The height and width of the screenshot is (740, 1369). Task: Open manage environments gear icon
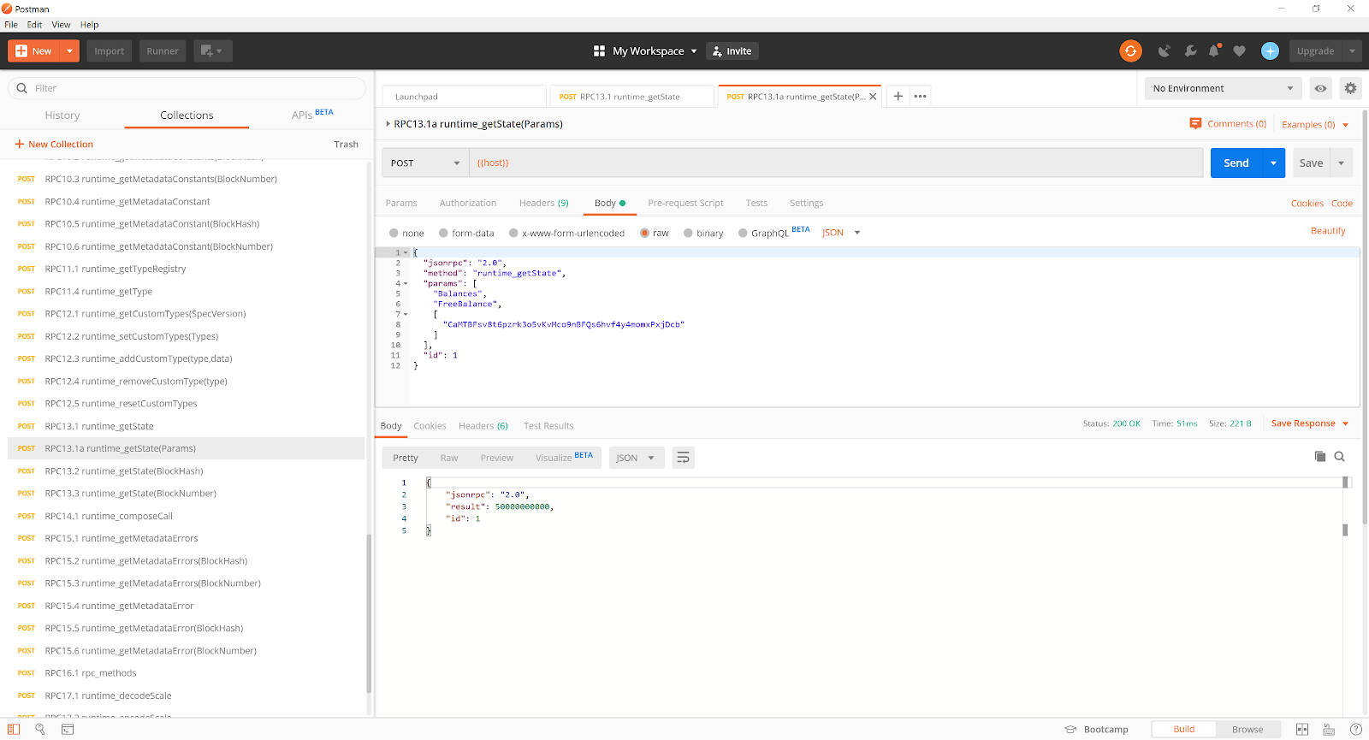point(1350,88)
